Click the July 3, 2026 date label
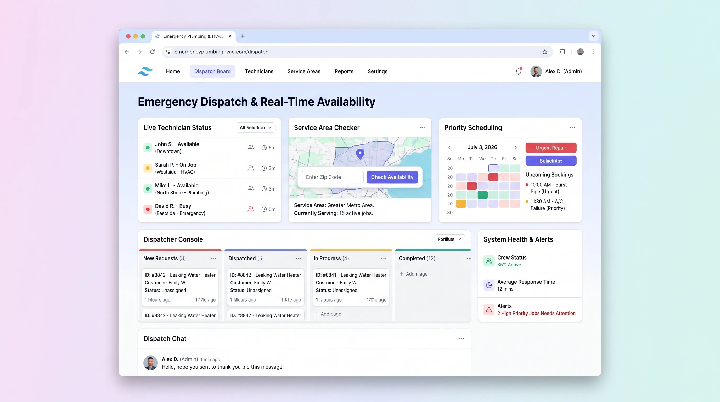Screen dimensions: 720x402 482,147
